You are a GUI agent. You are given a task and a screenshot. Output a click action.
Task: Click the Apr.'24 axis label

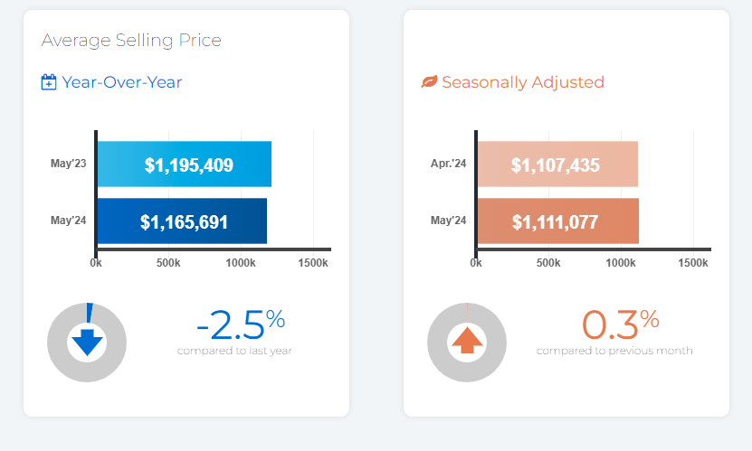click(448, 164)
